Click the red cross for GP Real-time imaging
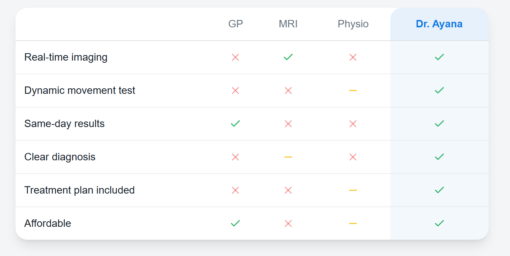510x256 pixels. pyautogui.click(x=235, y=57)
